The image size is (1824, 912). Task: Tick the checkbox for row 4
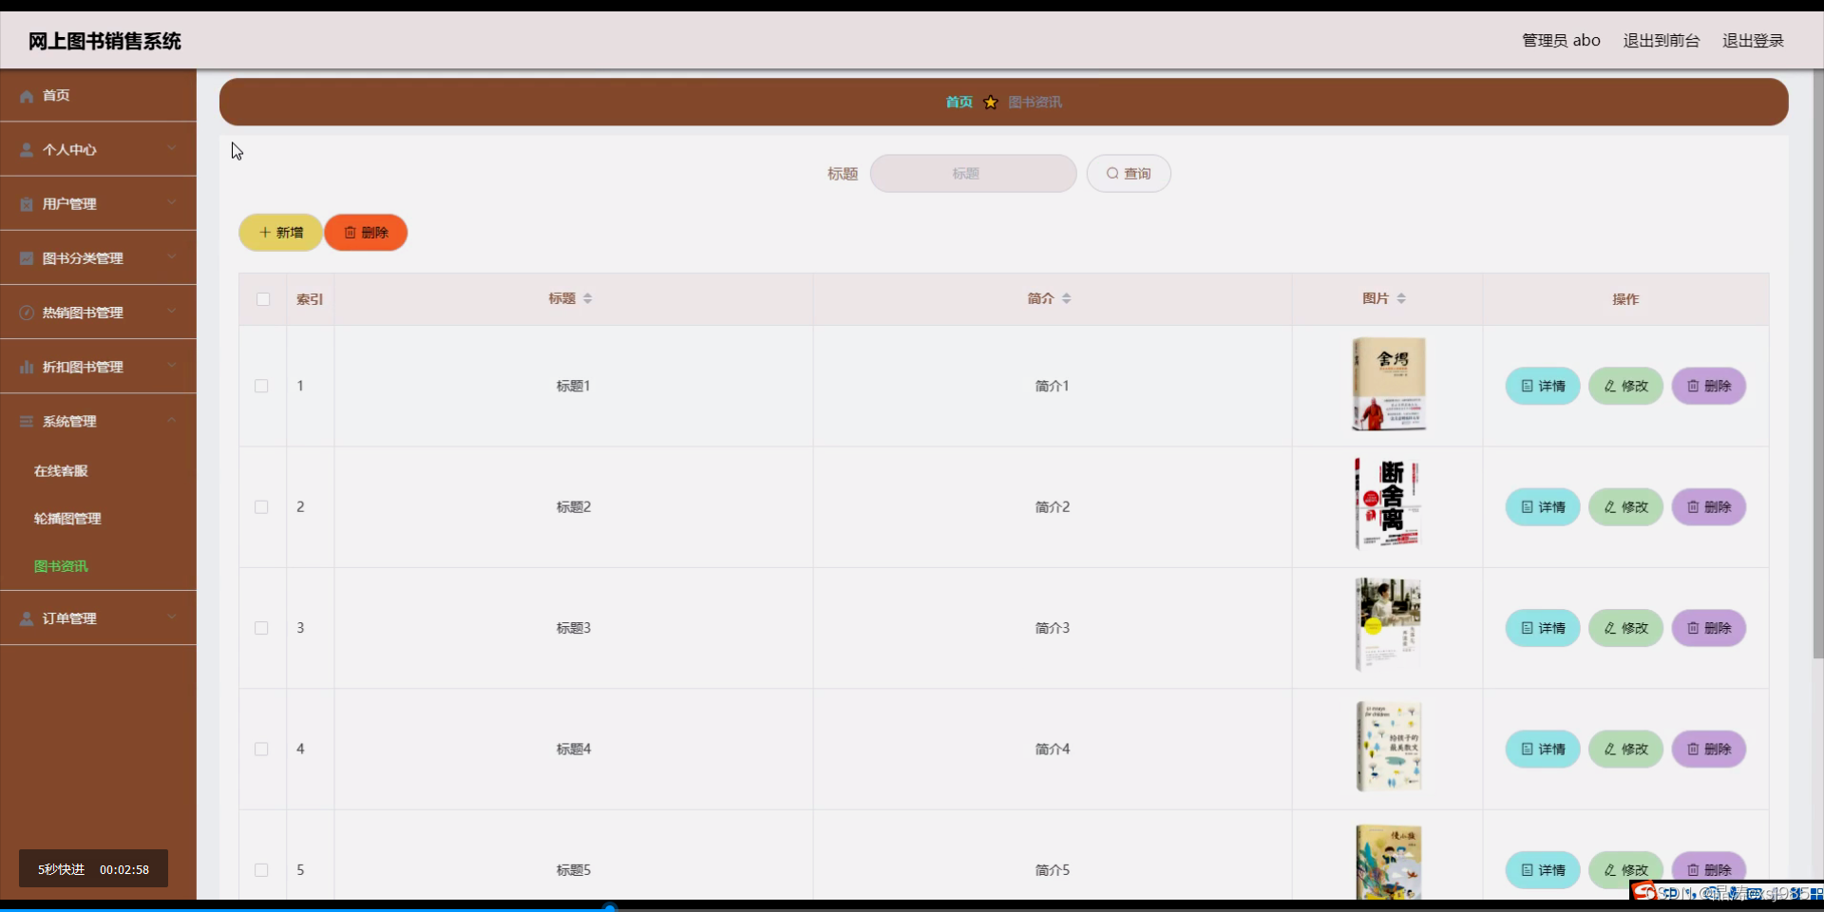(261, 750)
